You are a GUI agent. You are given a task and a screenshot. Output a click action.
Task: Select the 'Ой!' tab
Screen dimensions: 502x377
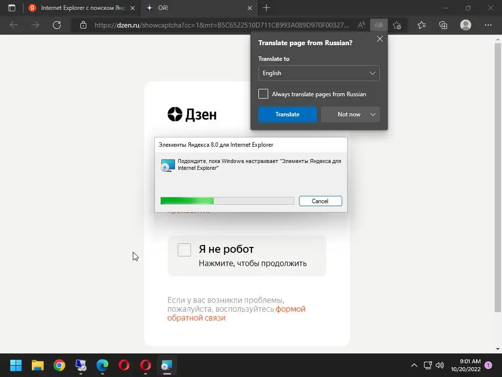point(199,8)
